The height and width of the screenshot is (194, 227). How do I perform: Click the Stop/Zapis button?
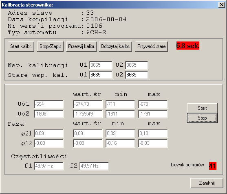51,46
